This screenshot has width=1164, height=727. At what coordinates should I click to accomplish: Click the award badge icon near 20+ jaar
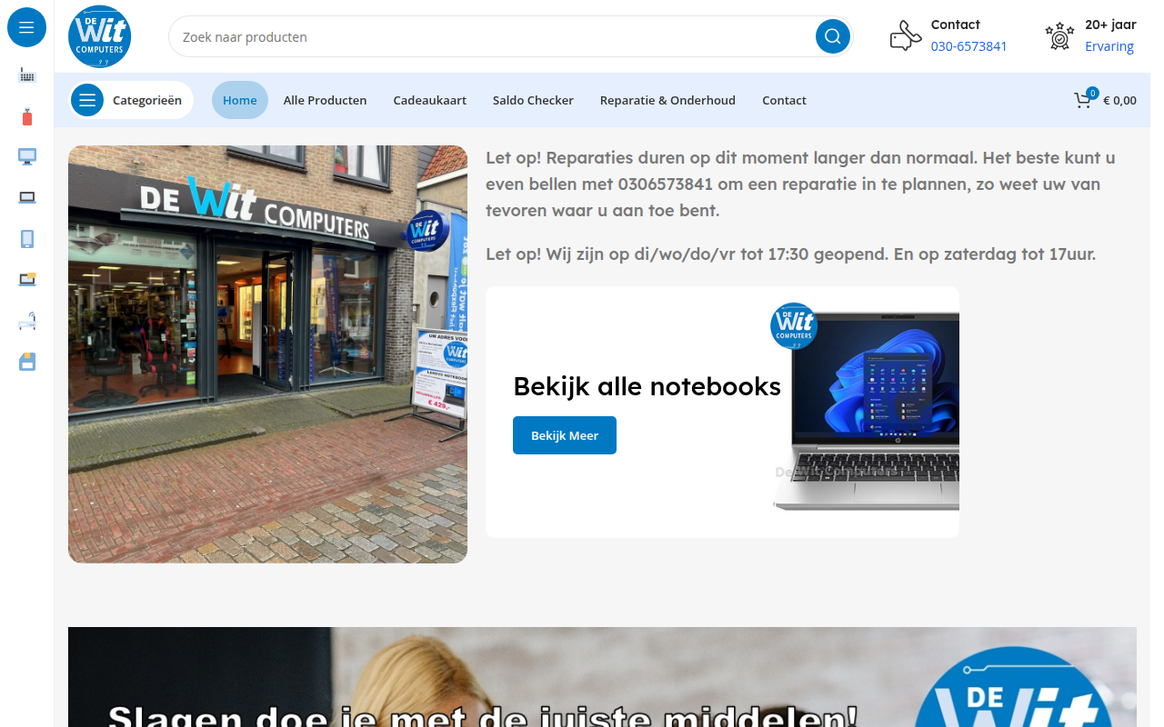[1059, 36]
